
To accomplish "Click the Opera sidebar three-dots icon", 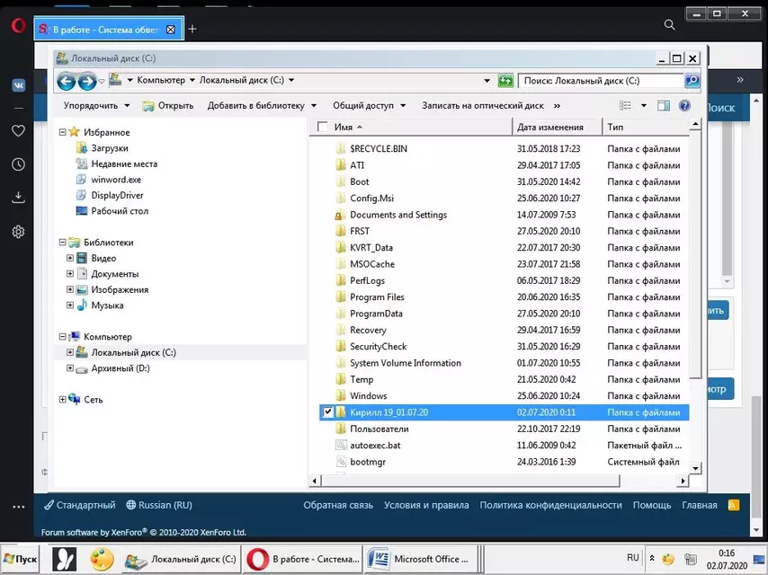I will pyautogui.click(x=19, y=507).
